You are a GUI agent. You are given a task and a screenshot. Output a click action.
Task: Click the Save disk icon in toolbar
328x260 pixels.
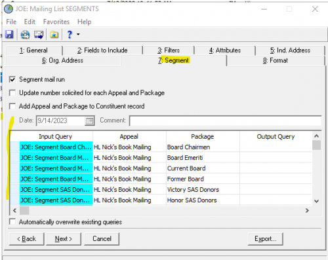9,35
